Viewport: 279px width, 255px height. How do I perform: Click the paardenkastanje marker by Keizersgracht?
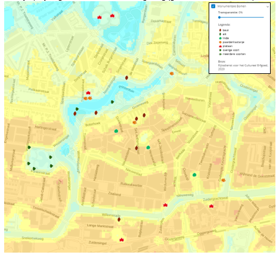click(224, 180)
